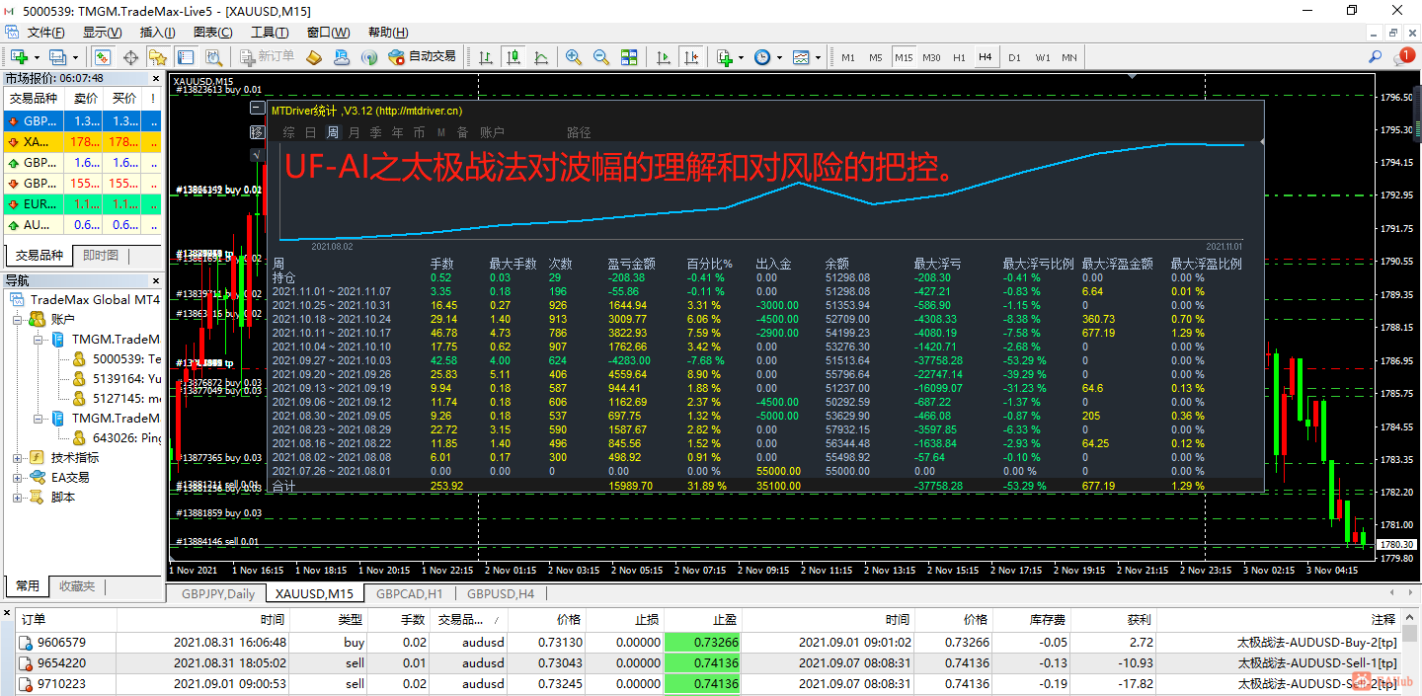Switch to the GBPJPY,Daily chart tab
The height and width of the screenshot is (696, 1422).
tap(216, 594)
